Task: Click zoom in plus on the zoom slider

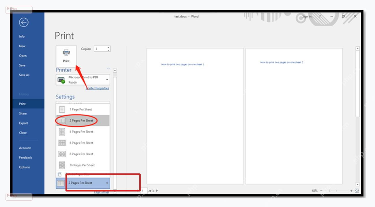Action: [351, 191]
